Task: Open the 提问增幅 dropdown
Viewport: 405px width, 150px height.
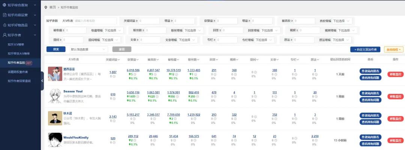Action: [111, 40]
